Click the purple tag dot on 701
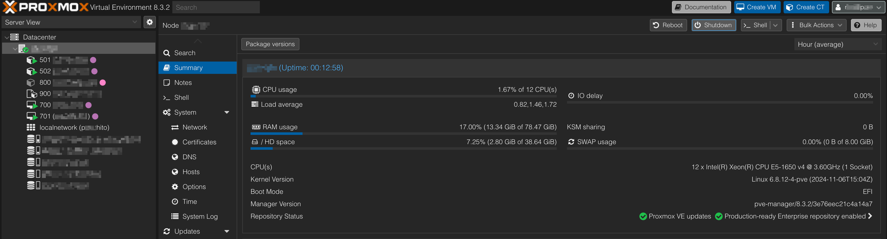The width and height of the screenshot is (887, 239). click(95, 116)
